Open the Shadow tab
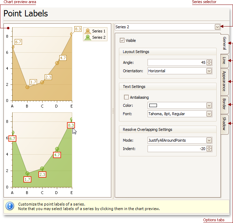Viewport: 233px width, 223px height. 224,124
